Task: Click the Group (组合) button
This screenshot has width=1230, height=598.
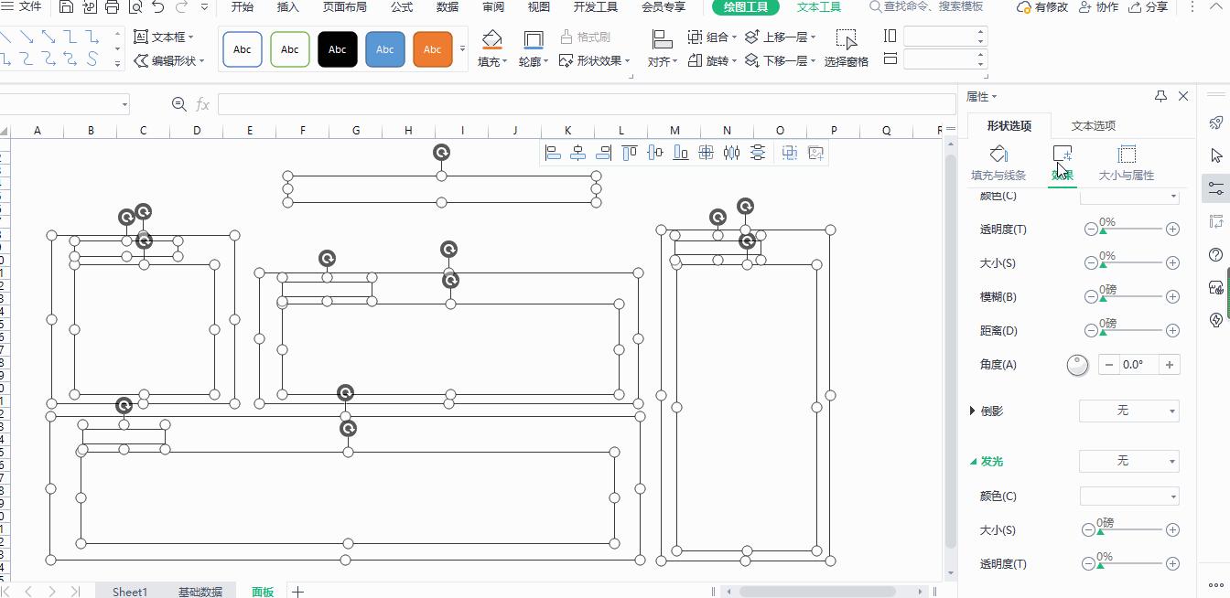Action: (711, 37)
